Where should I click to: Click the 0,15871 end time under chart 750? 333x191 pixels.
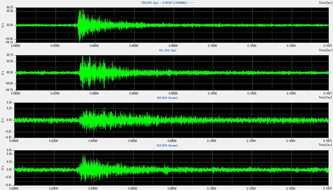[328, 46]
